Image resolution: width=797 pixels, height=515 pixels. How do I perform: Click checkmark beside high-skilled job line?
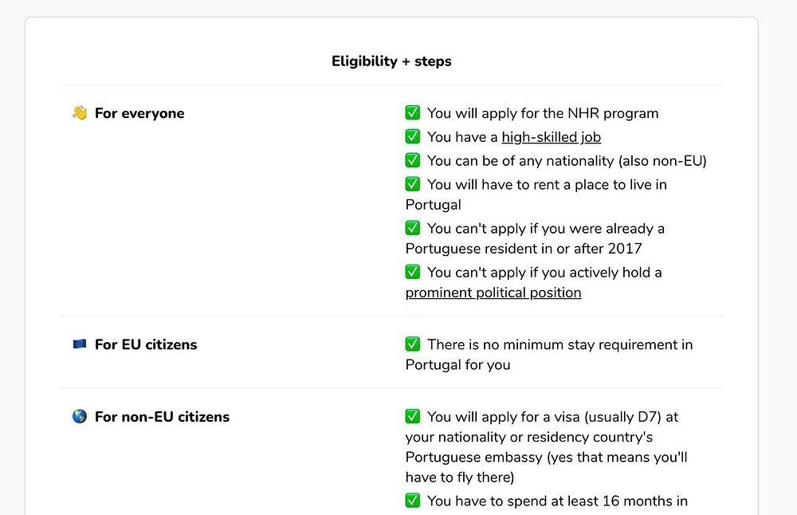[413, 137]
